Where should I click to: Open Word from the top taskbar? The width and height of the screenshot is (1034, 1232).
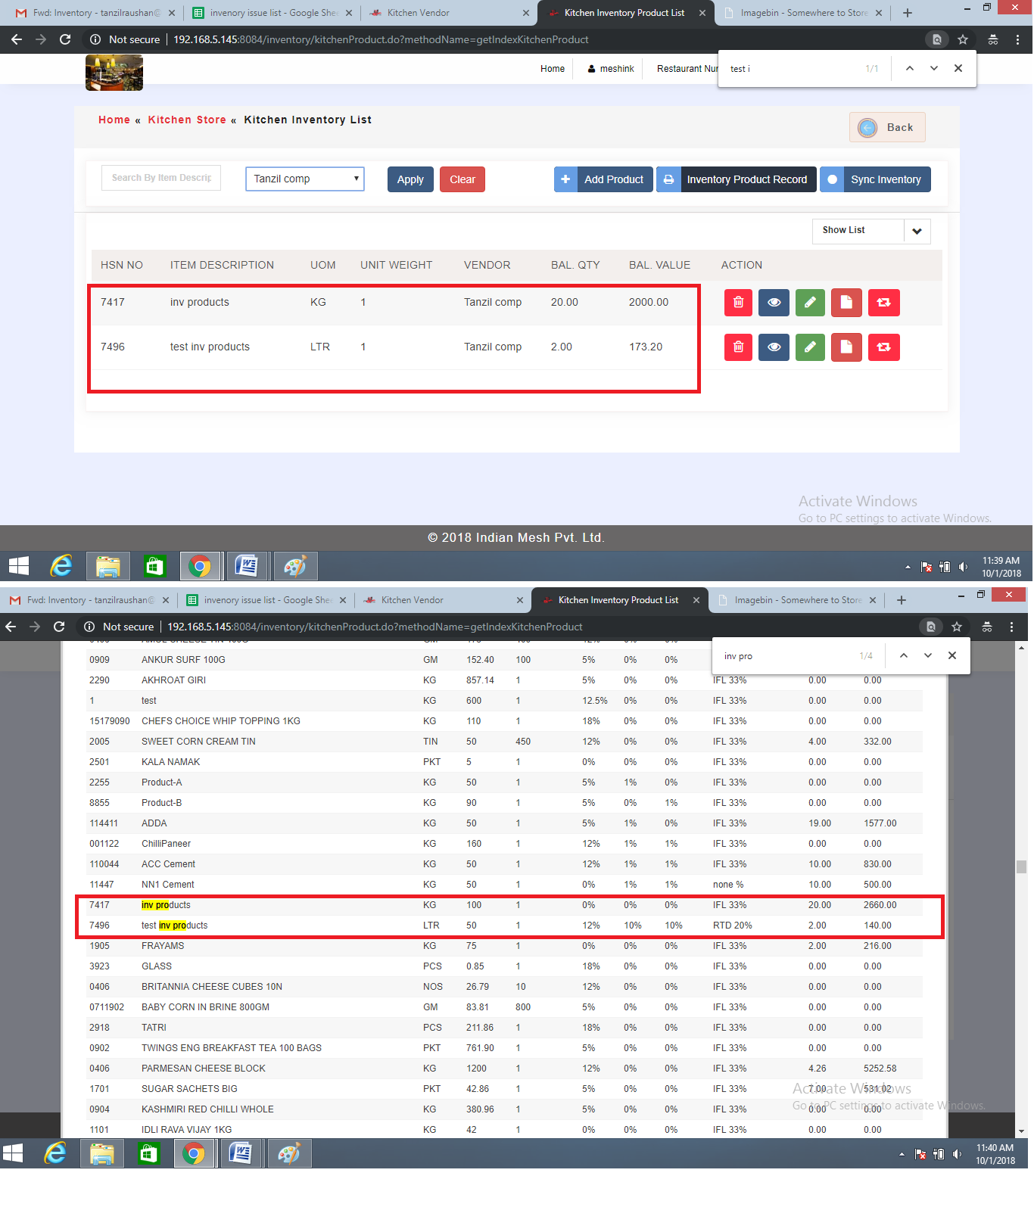coord(246,566)
